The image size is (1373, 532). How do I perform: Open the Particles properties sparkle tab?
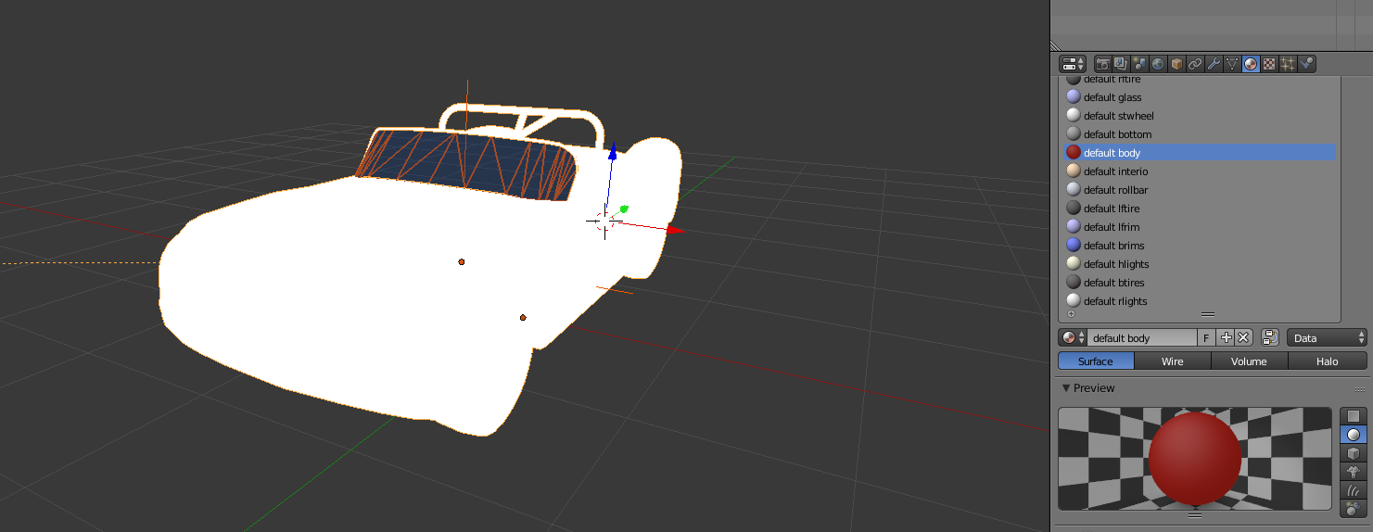click(x=1288, y=64)
